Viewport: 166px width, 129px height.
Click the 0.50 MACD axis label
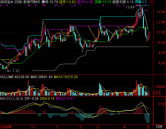coord(162,104)
